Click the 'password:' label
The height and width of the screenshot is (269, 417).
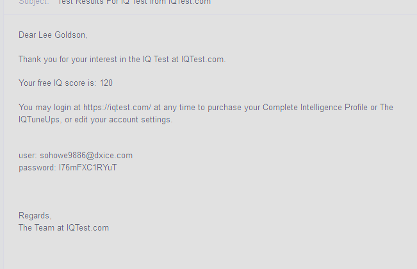point(37,168)
